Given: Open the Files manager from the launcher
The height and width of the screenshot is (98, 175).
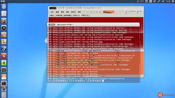Looking at the screenshot, I should coord(4,14).
